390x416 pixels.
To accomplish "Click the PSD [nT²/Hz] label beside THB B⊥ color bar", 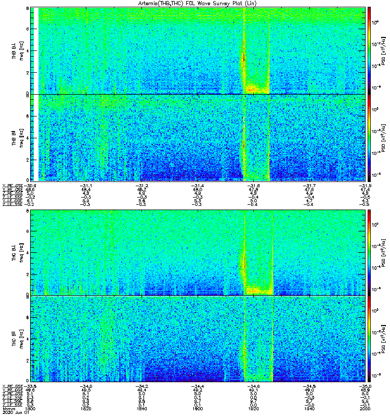I will (383, 50).
